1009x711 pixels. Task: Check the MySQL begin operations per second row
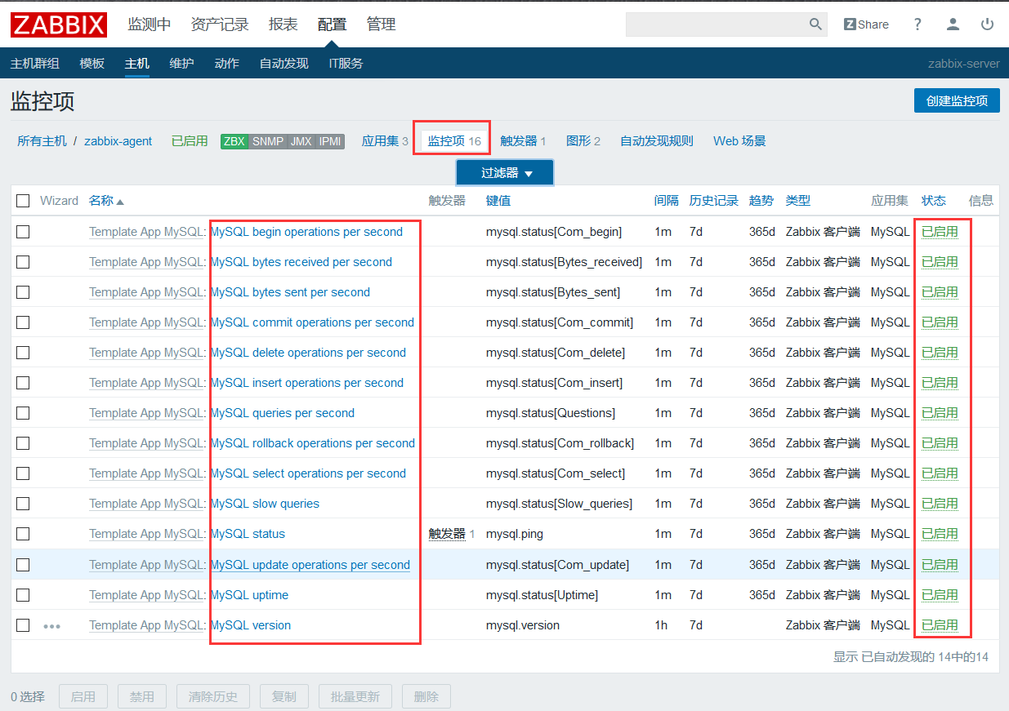click(23, 232)
